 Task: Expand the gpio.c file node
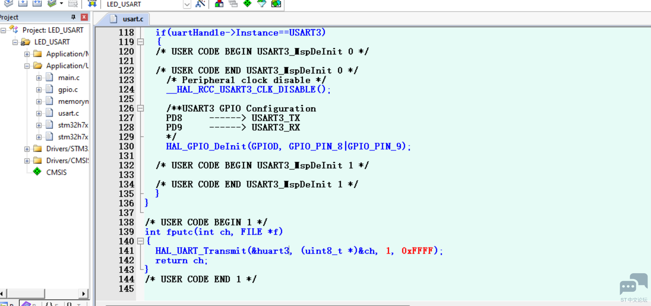(39, 89)
